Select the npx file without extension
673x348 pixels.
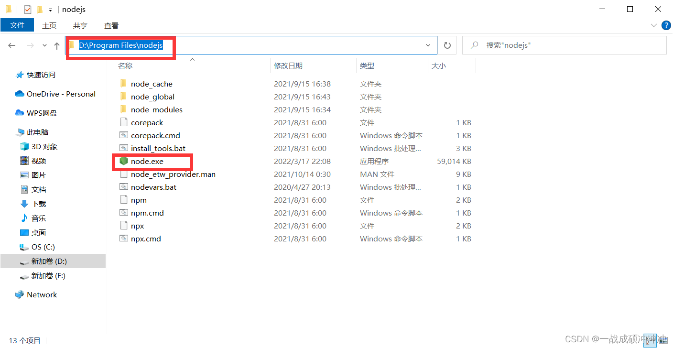137,226
